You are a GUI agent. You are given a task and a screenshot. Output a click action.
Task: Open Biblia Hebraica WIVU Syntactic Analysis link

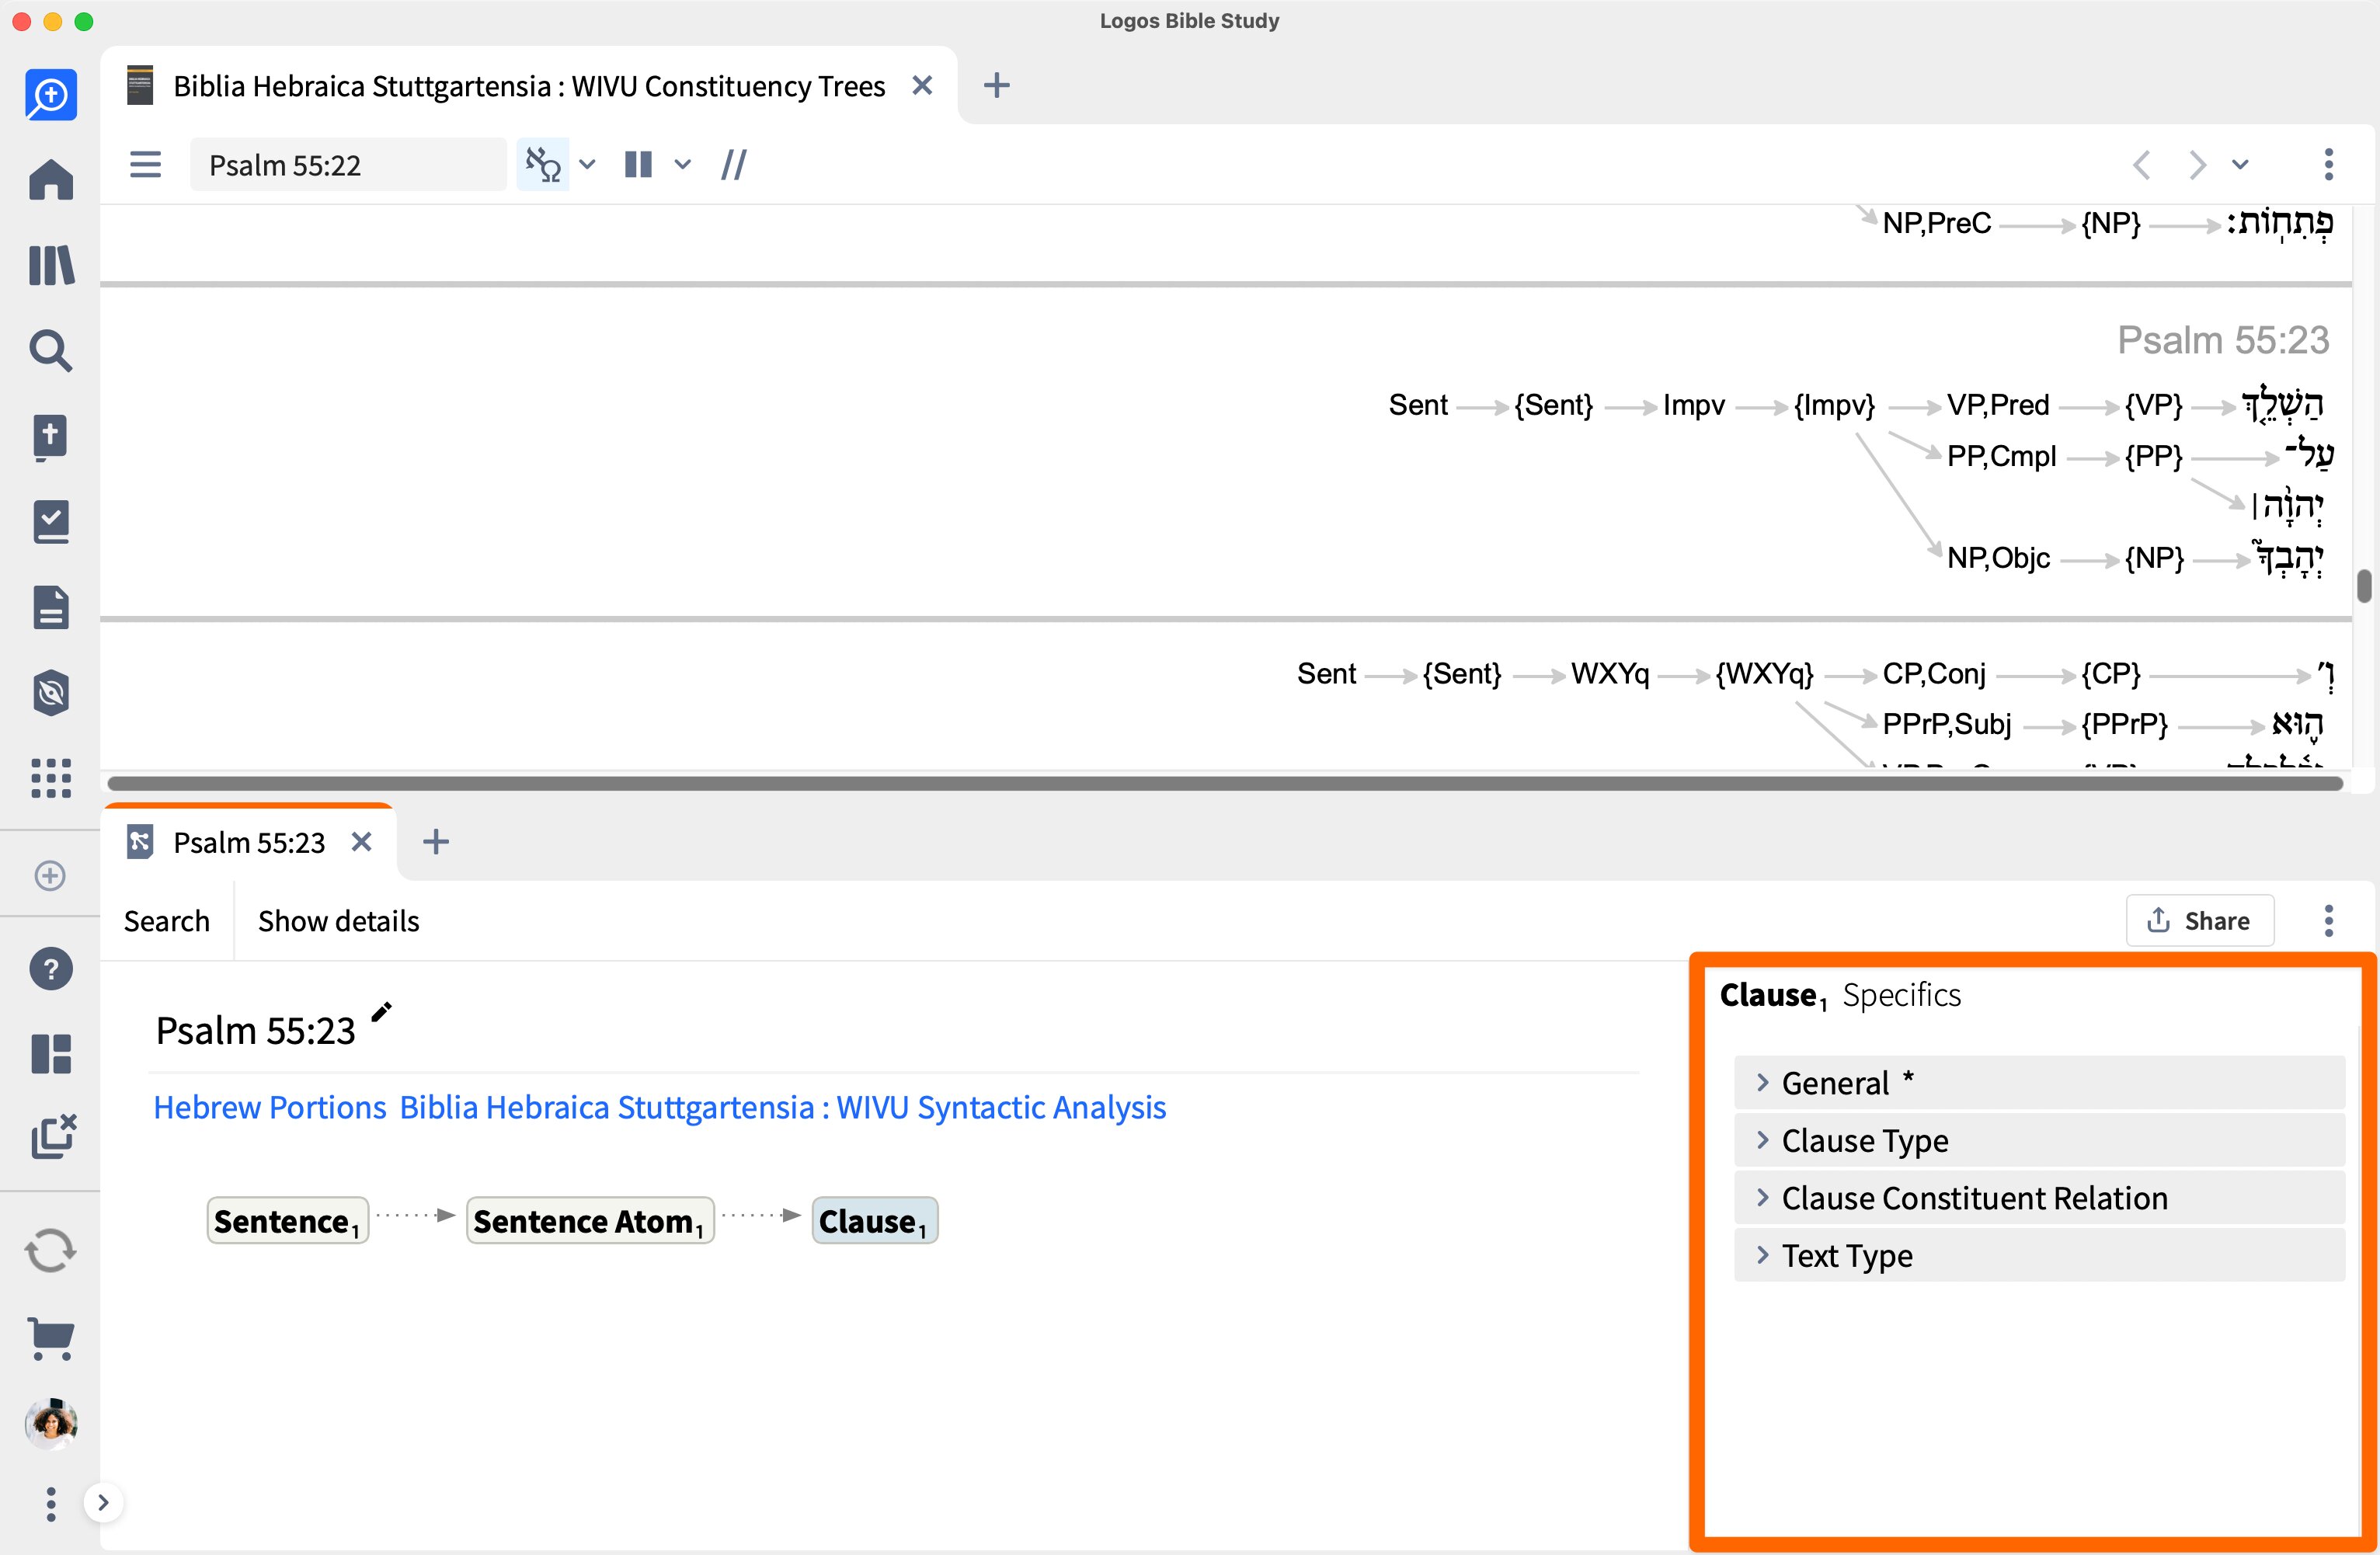[x=783, y=1107]
